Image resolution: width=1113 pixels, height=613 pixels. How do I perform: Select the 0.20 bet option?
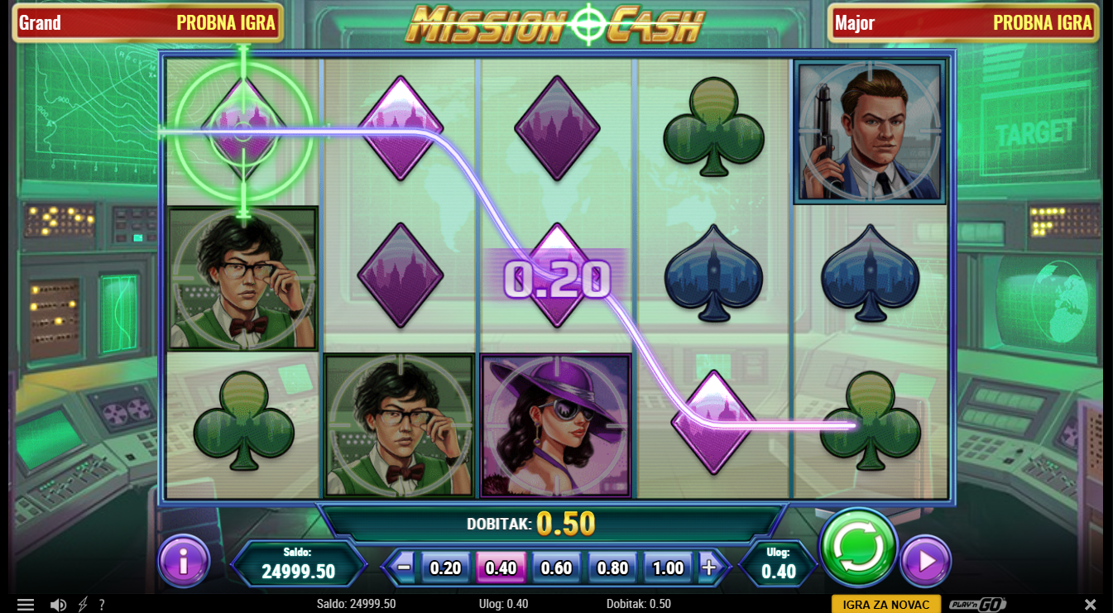pos(446,568)
